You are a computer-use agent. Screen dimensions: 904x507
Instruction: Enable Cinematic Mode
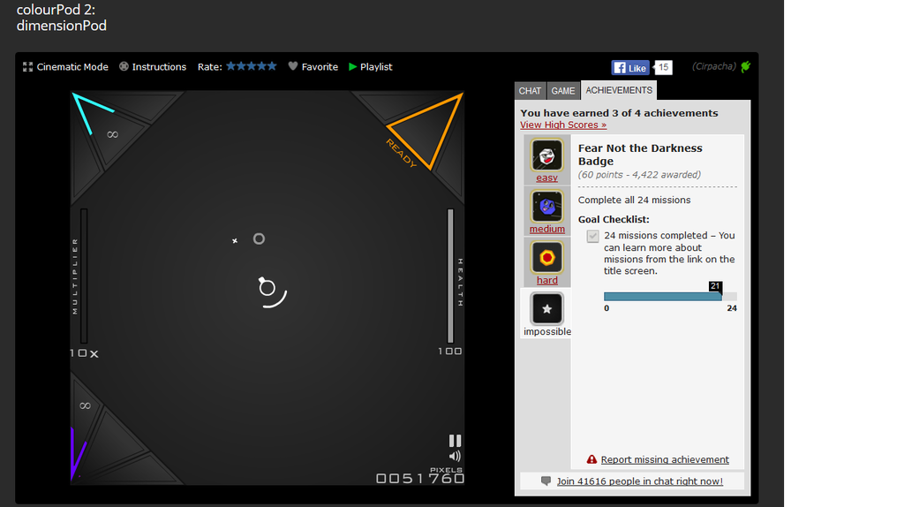(x=65, y=67)
